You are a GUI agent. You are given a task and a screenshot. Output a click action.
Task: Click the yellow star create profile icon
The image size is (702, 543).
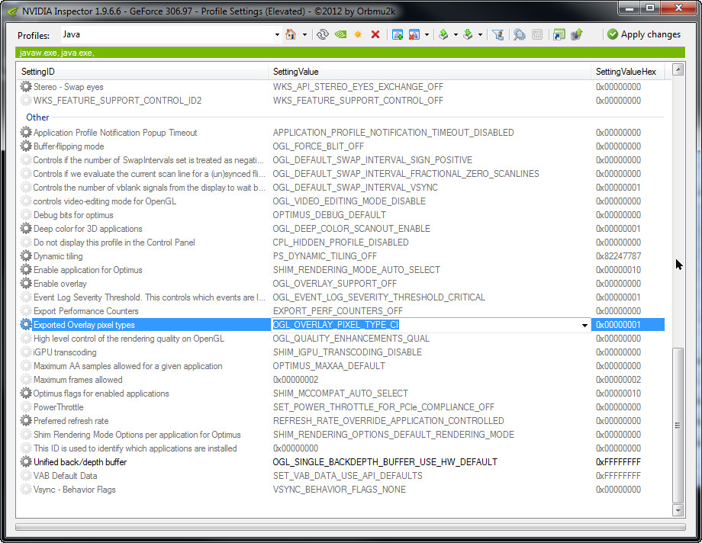pyautogui.click(x=357, y=34)
